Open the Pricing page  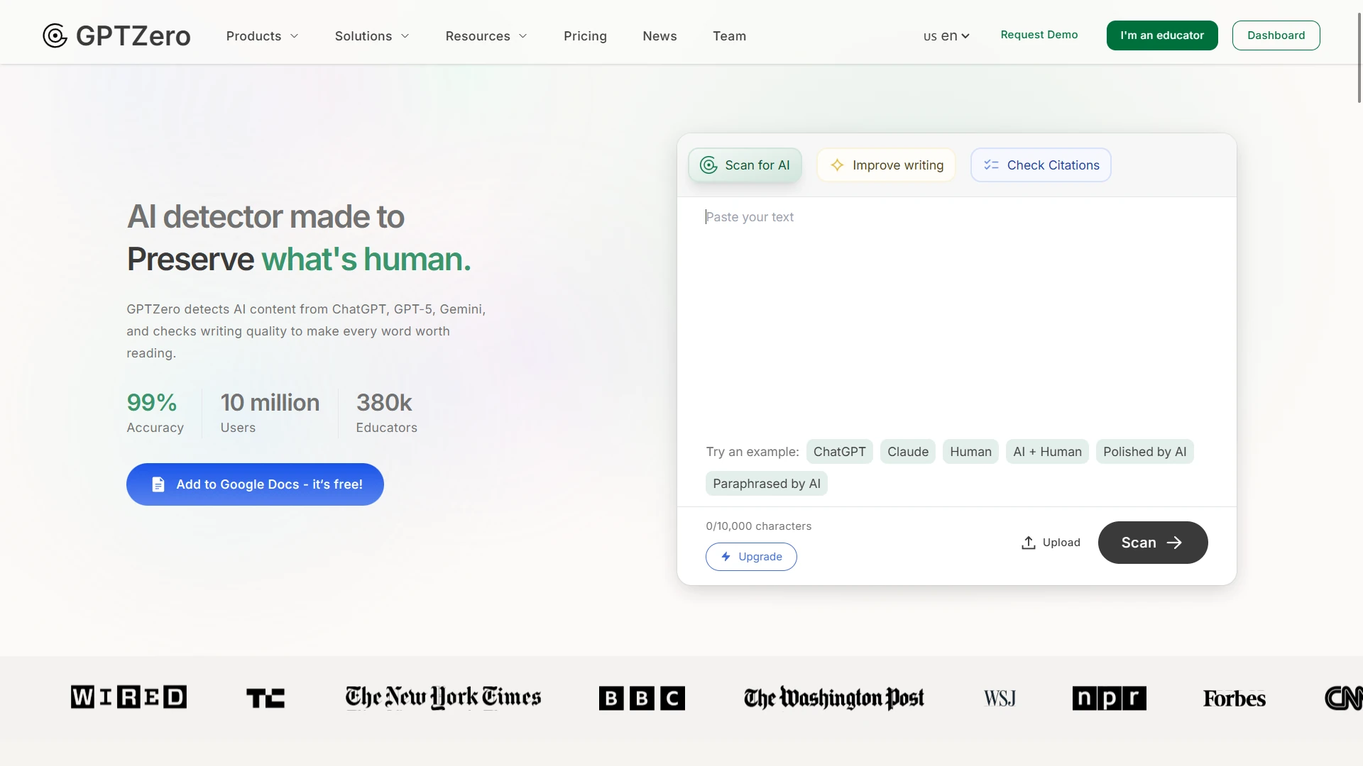(585, 36)
